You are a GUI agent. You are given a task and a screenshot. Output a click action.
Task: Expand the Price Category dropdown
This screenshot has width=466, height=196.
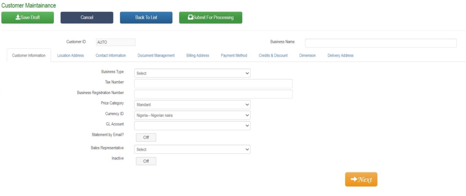tap(192, 105)
